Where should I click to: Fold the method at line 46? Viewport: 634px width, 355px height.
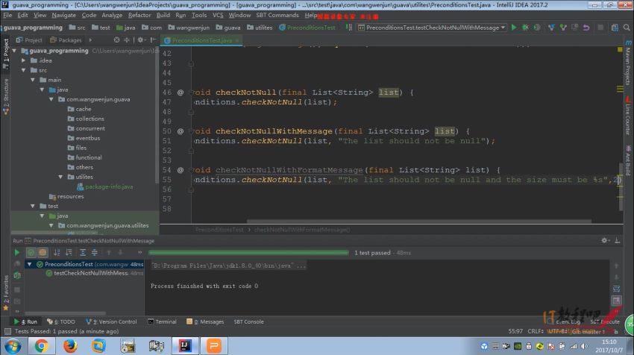click(x=191, y=92)
